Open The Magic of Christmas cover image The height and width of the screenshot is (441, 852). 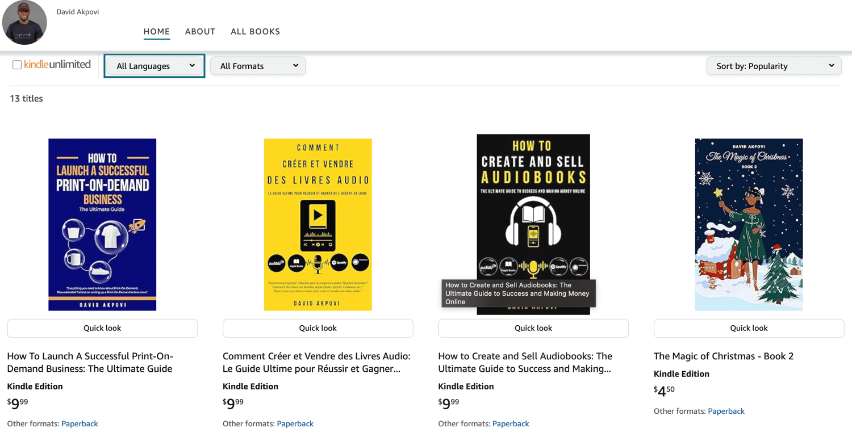pos(749,224)
